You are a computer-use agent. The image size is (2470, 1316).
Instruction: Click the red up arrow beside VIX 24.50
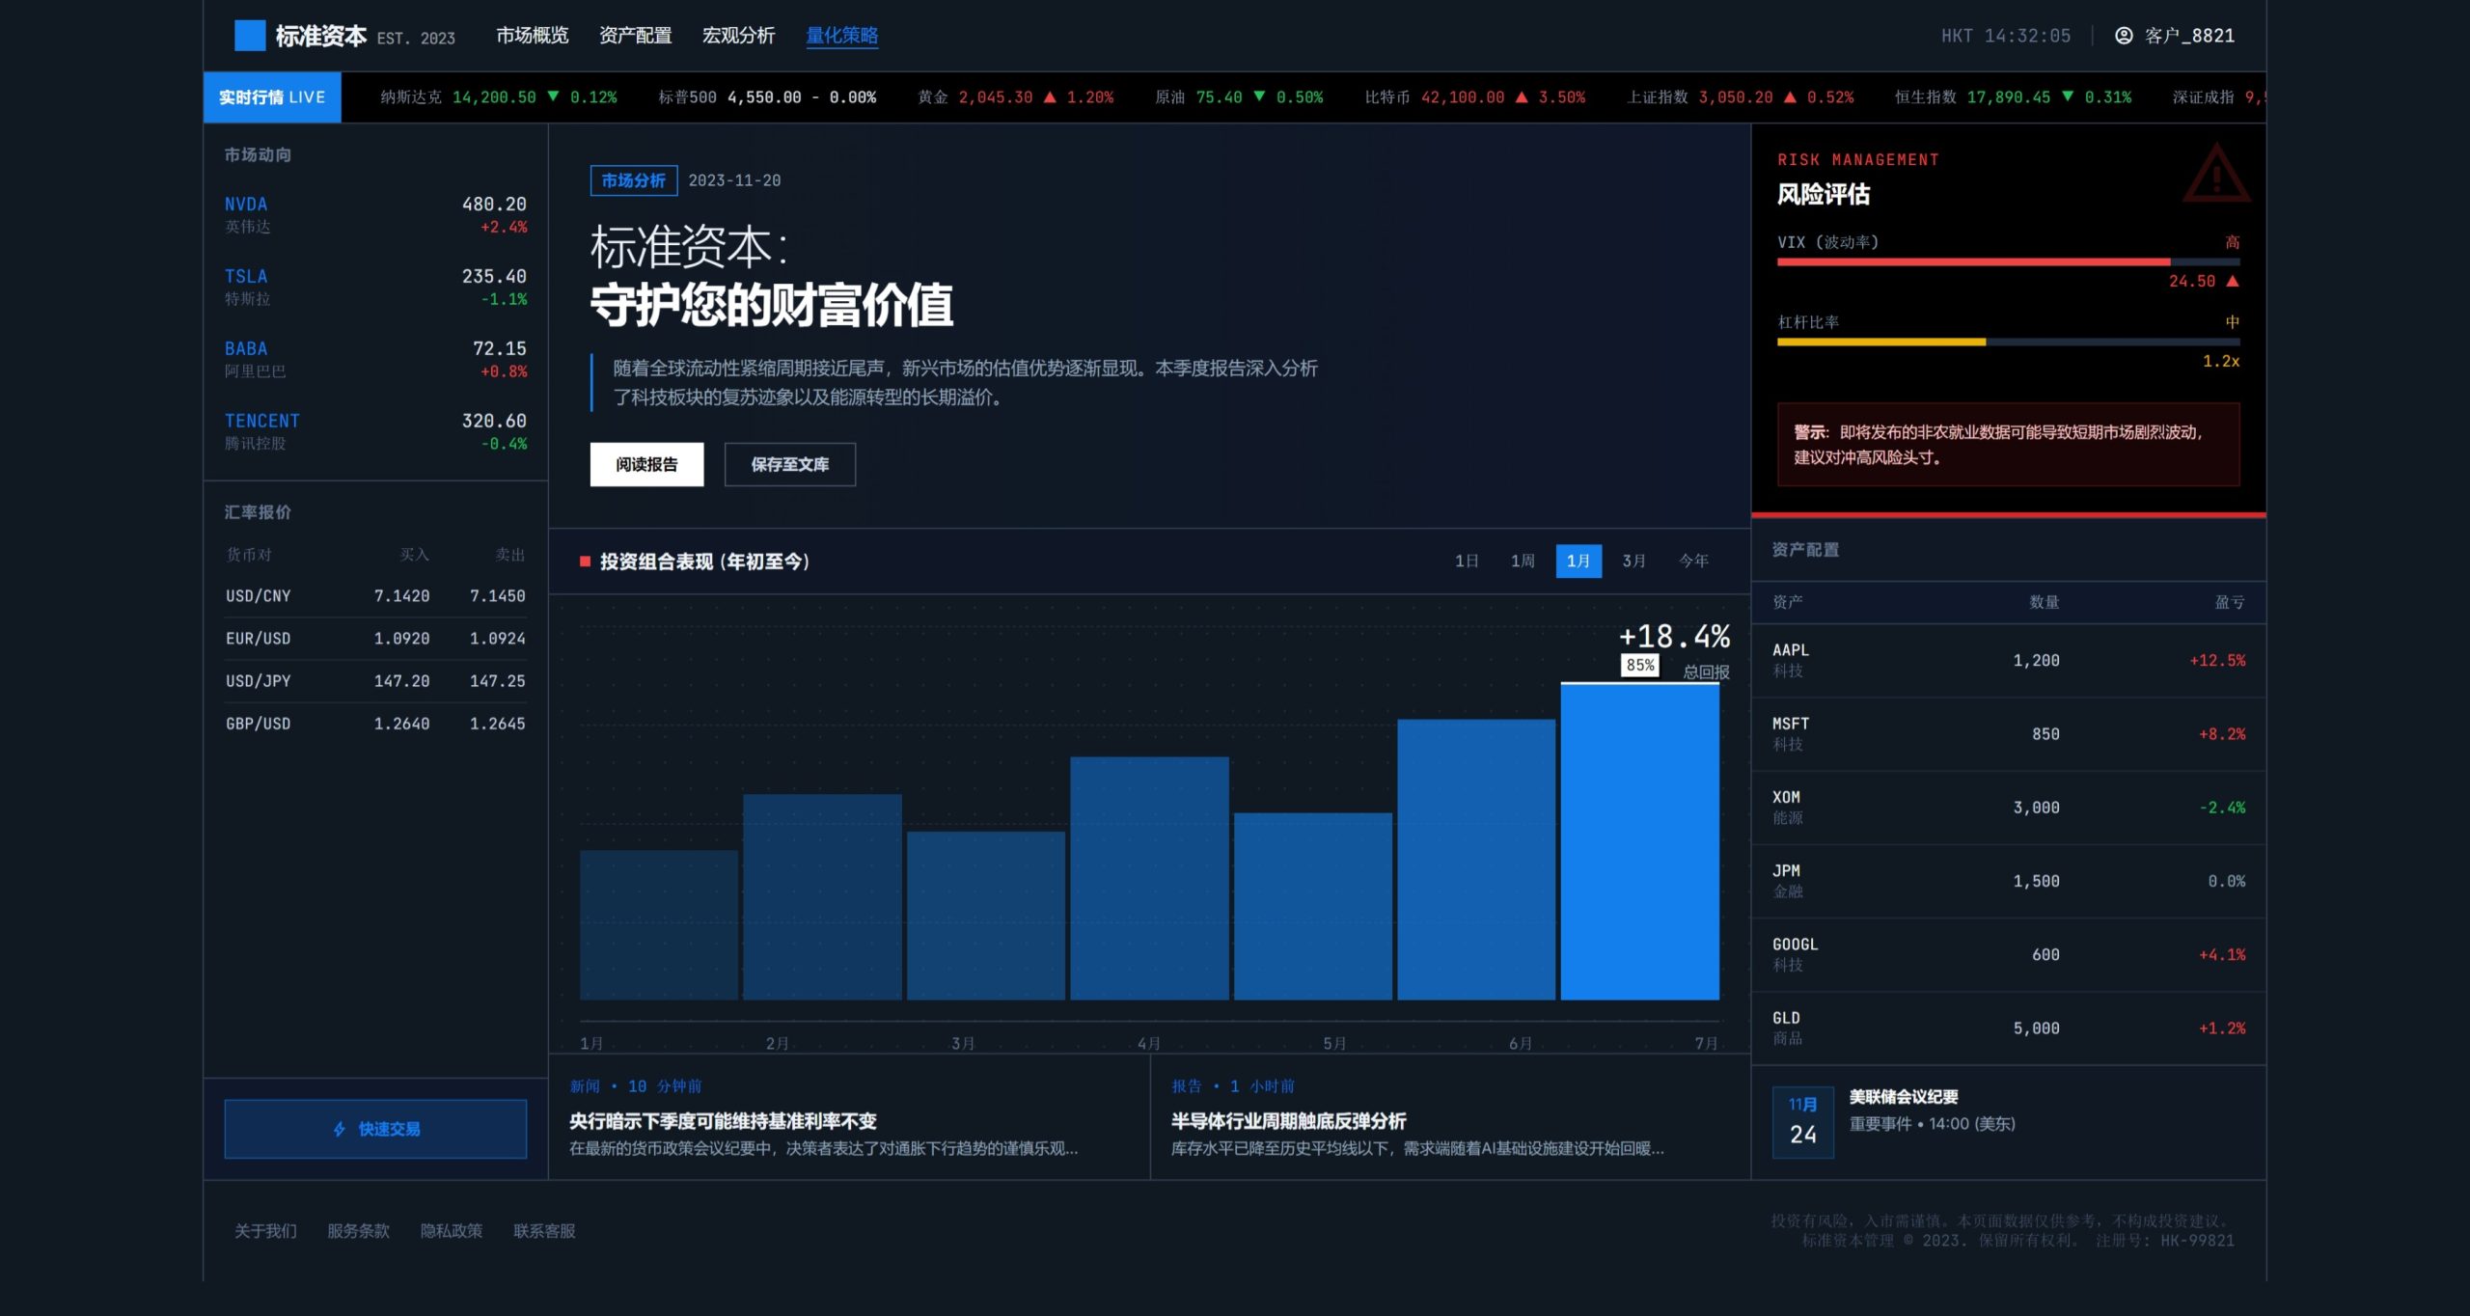coord(2233,281)
